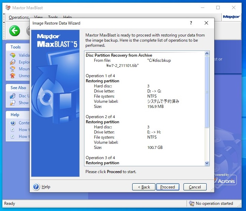Open the Explore link in Tools panel

(x=24, y=62)
